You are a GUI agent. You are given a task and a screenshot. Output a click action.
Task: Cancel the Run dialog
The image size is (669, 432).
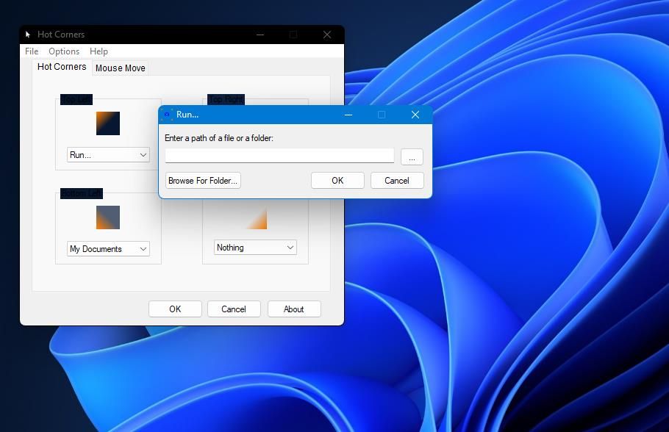coord(397,181)
